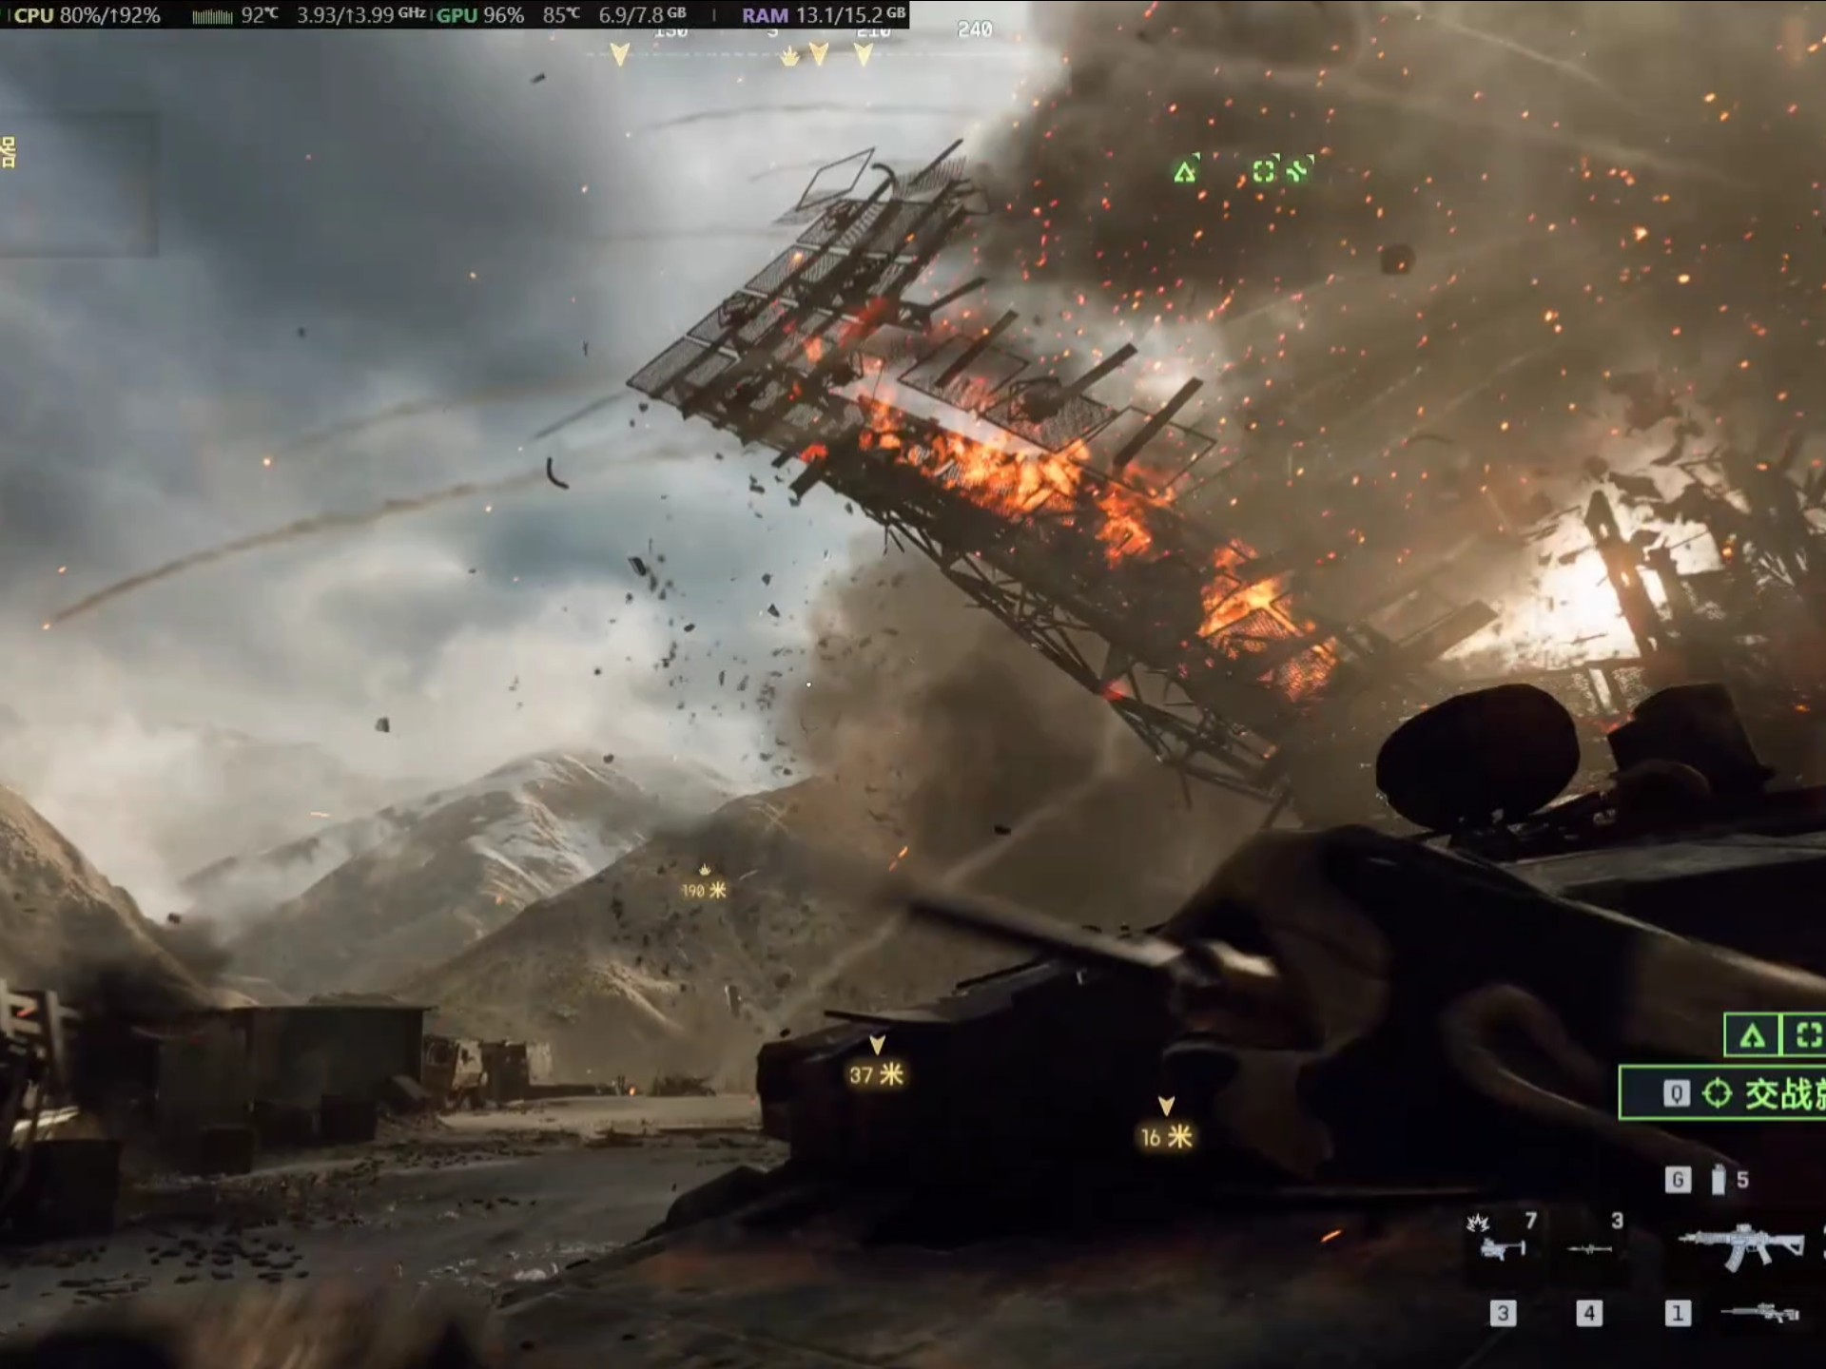Select the grenade icon next to G key
Image resolution: width=1826 pixels, height=1369 pixels.
tap(1718, 1180)
